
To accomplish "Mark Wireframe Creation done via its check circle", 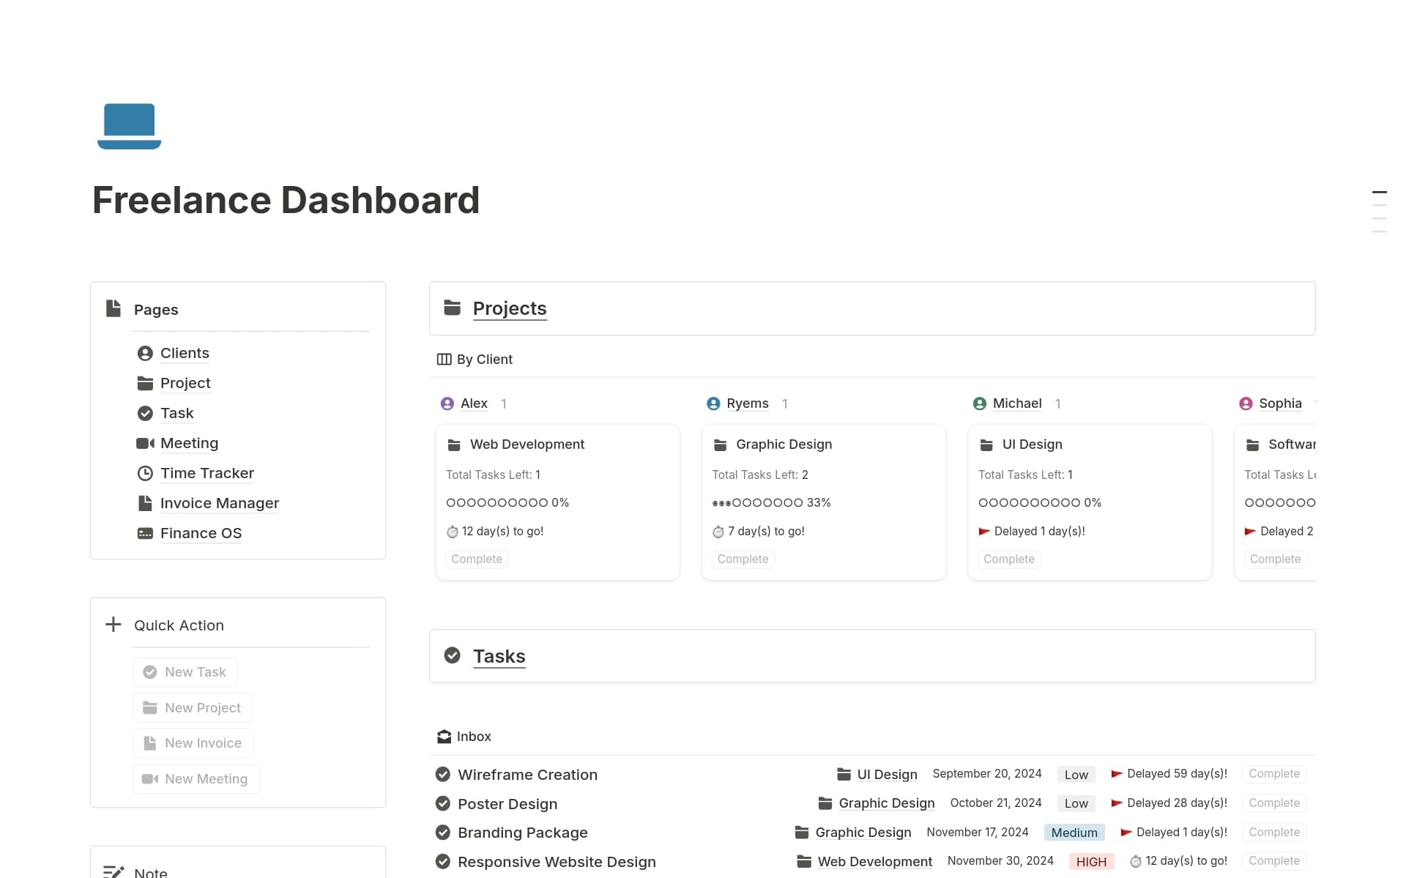I will point(442,773).
